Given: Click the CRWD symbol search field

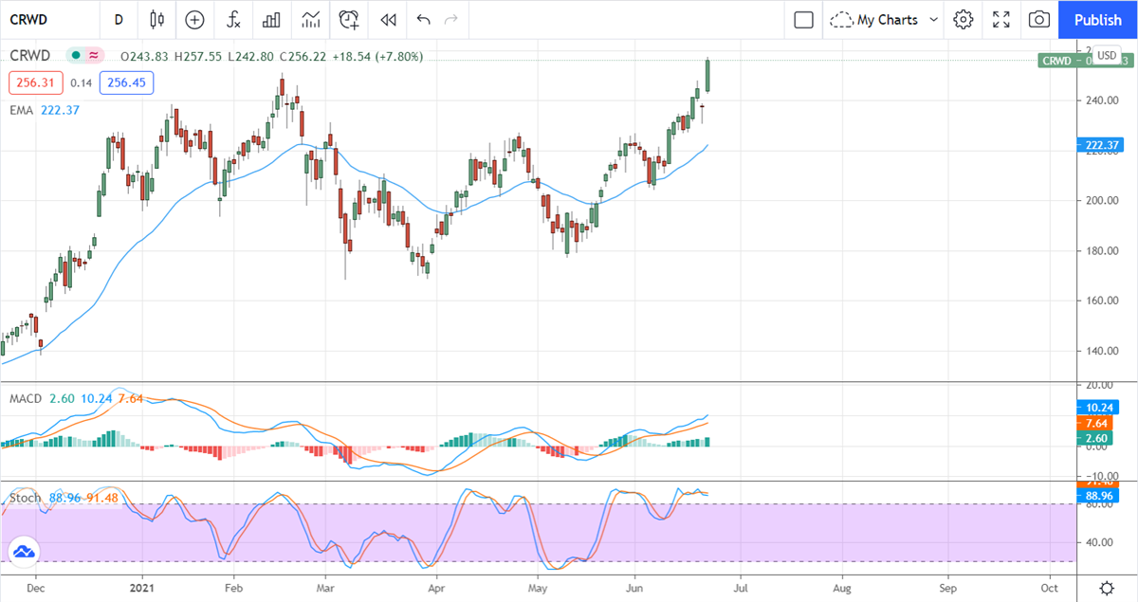Looking at the screenshot, I should pos(47,20).
